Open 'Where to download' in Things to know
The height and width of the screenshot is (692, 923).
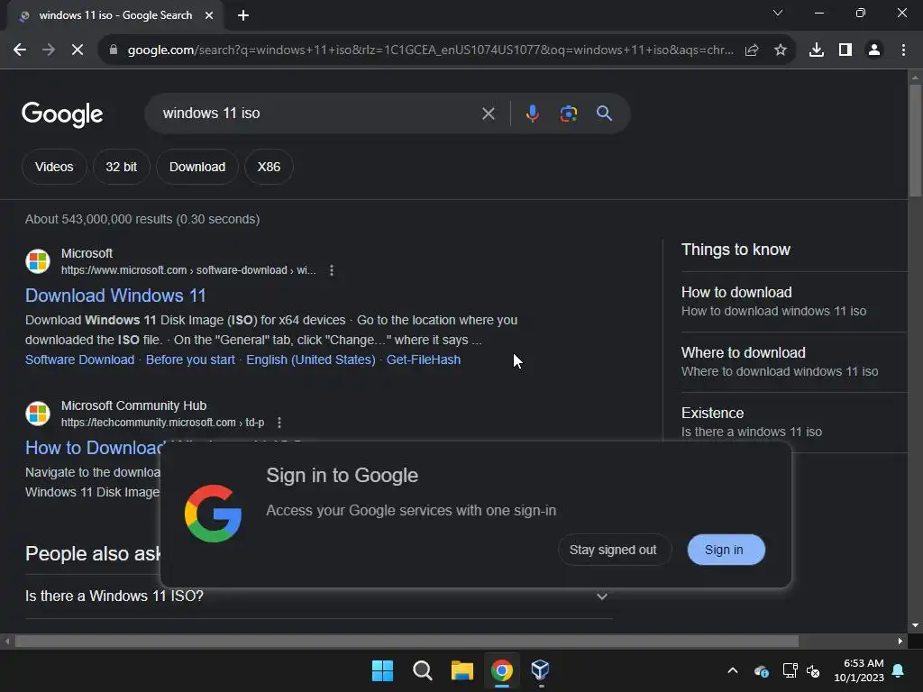coord(793,362)
